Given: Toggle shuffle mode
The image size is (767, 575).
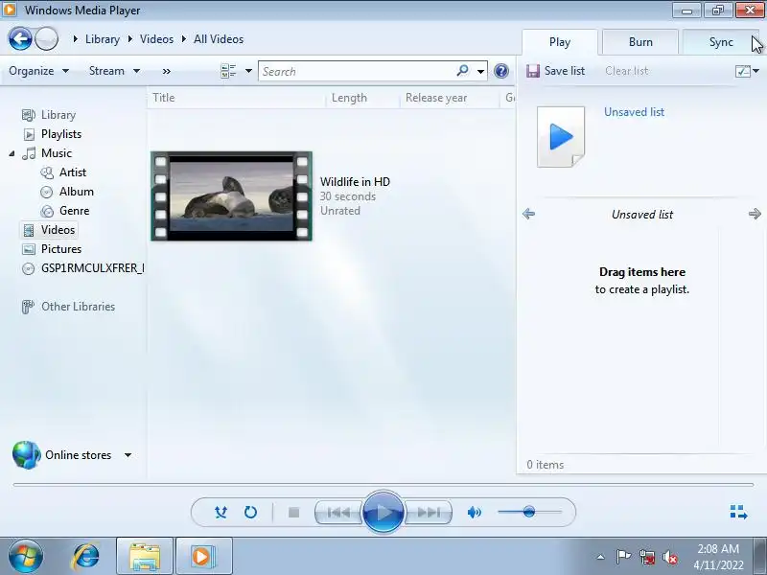Looking at the screenshot, I should (221, 513).
